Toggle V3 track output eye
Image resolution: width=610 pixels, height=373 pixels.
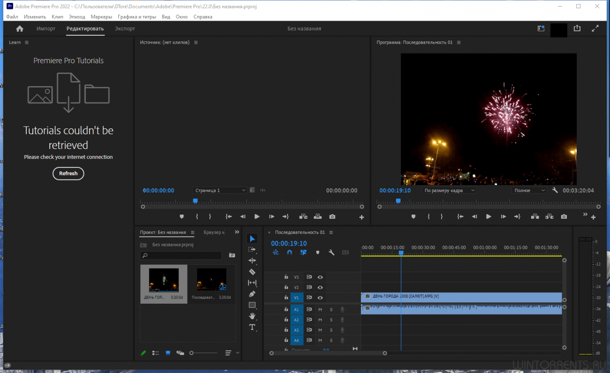[x=320, y=277]
